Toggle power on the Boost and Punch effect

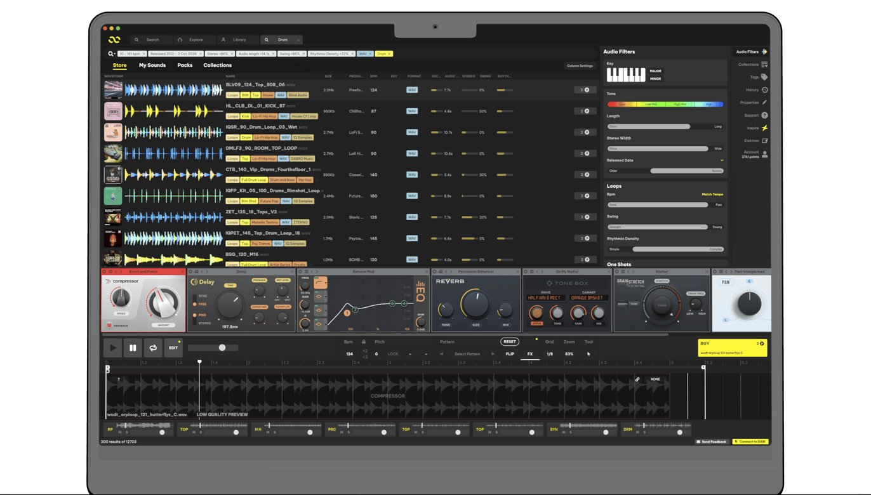coord(104,272)
